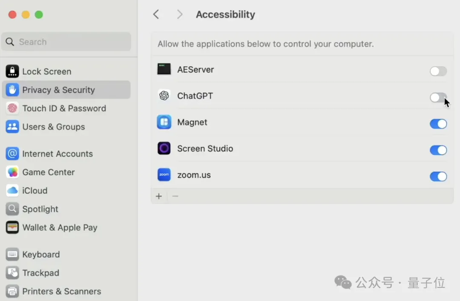The image size is (460, 301).
Task: Open Game Center settings
Action: coord(48,172)
